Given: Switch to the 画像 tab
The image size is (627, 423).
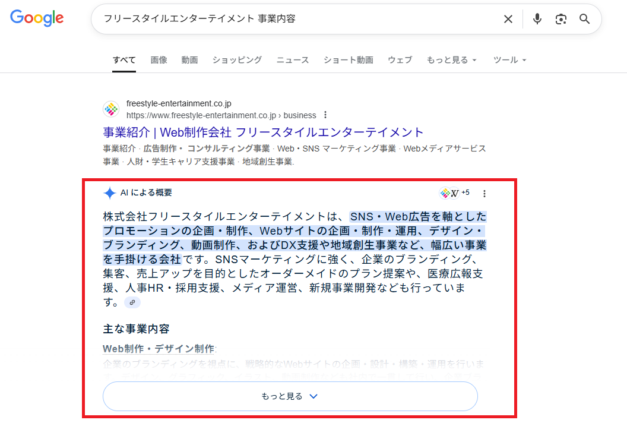Looking at the screenshot, I should pyautogui.click(x=159, y=60).
